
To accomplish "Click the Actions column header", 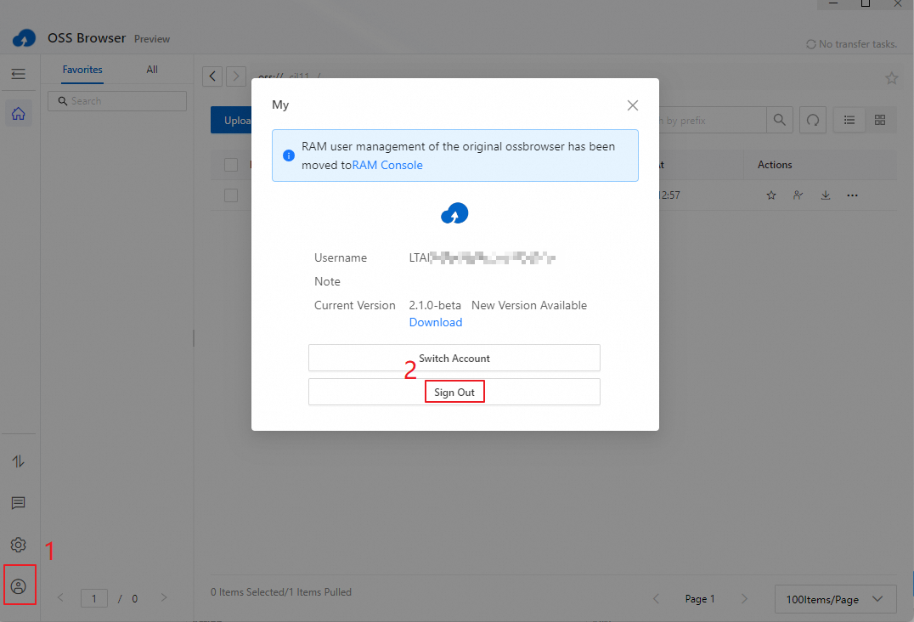I will (x=775, y=165).
